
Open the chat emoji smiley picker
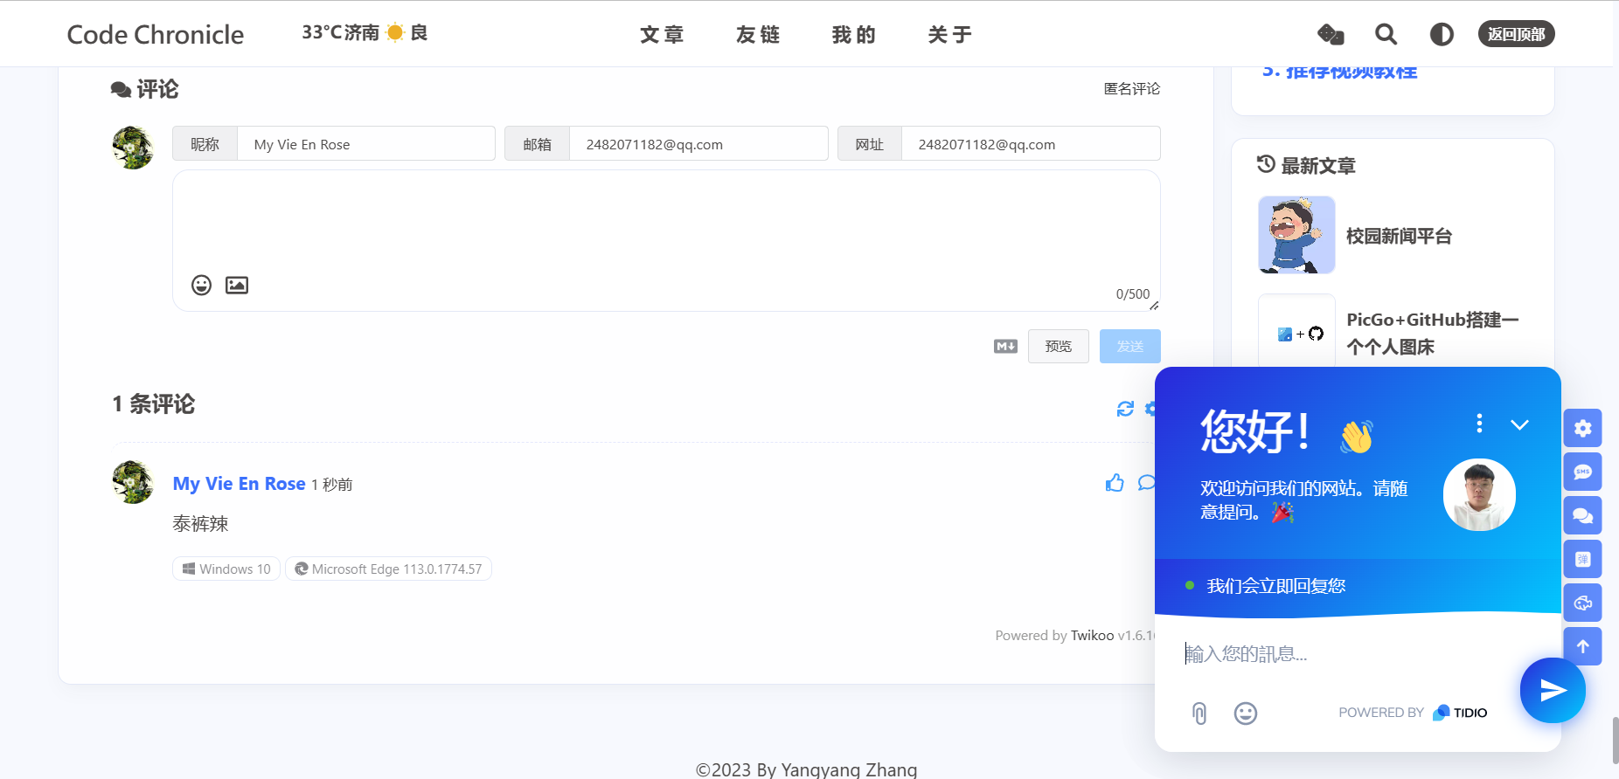click(x=1246, y=714)
